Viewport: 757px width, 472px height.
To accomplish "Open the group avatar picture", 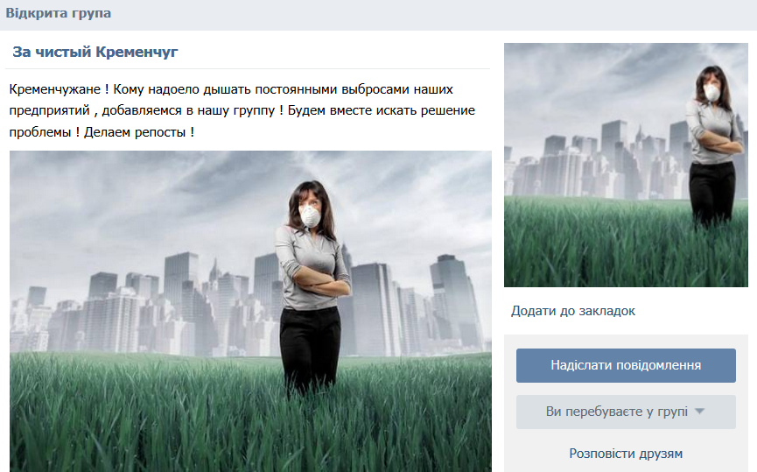I will pos(626,165).
